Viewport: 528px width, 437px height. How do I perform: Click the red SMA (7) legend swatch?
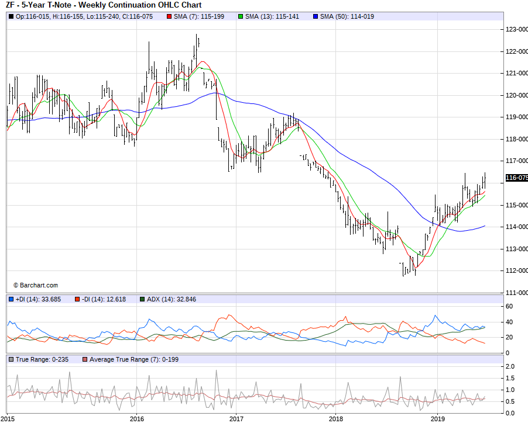169,16
